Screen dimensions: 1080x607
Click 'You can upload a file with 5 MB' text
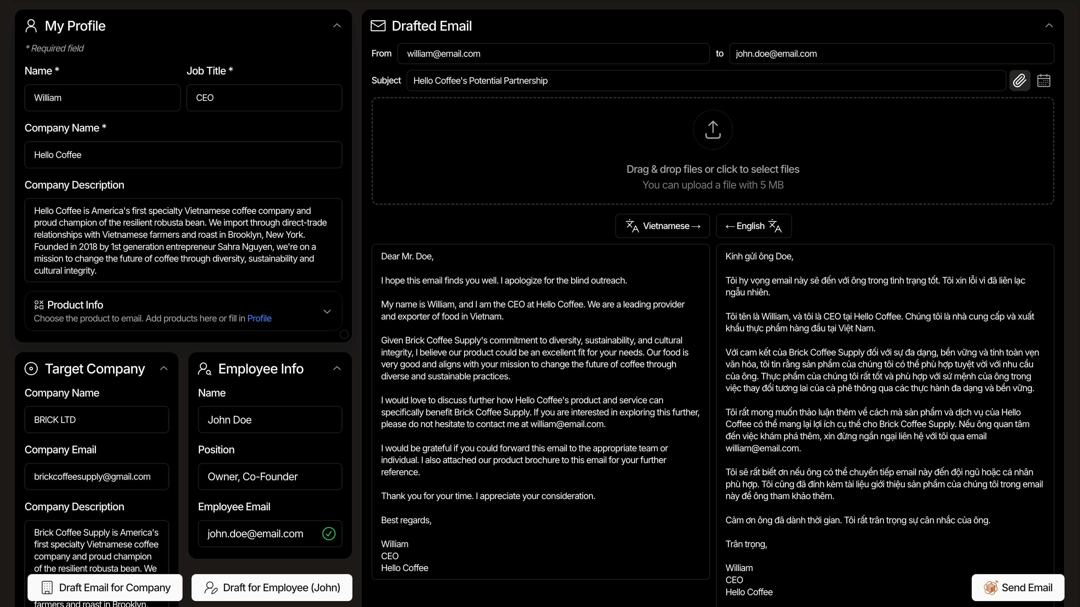coord(713,185)
